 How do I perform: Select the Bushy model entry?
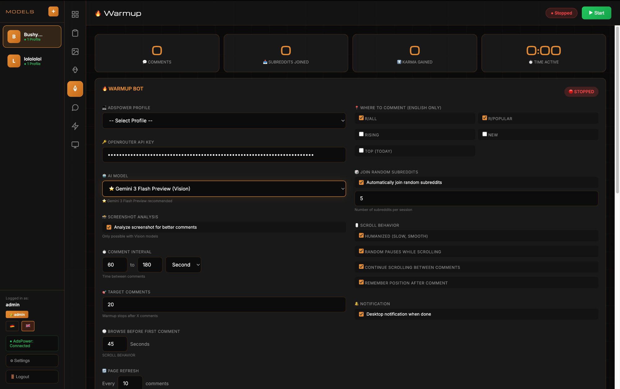coord(32,37)
